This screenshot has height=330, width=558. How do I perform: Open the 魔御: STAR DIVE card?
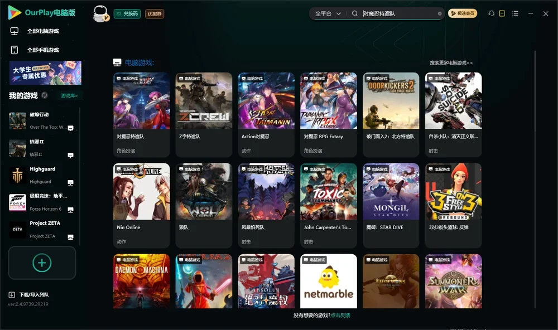point(391,206)
